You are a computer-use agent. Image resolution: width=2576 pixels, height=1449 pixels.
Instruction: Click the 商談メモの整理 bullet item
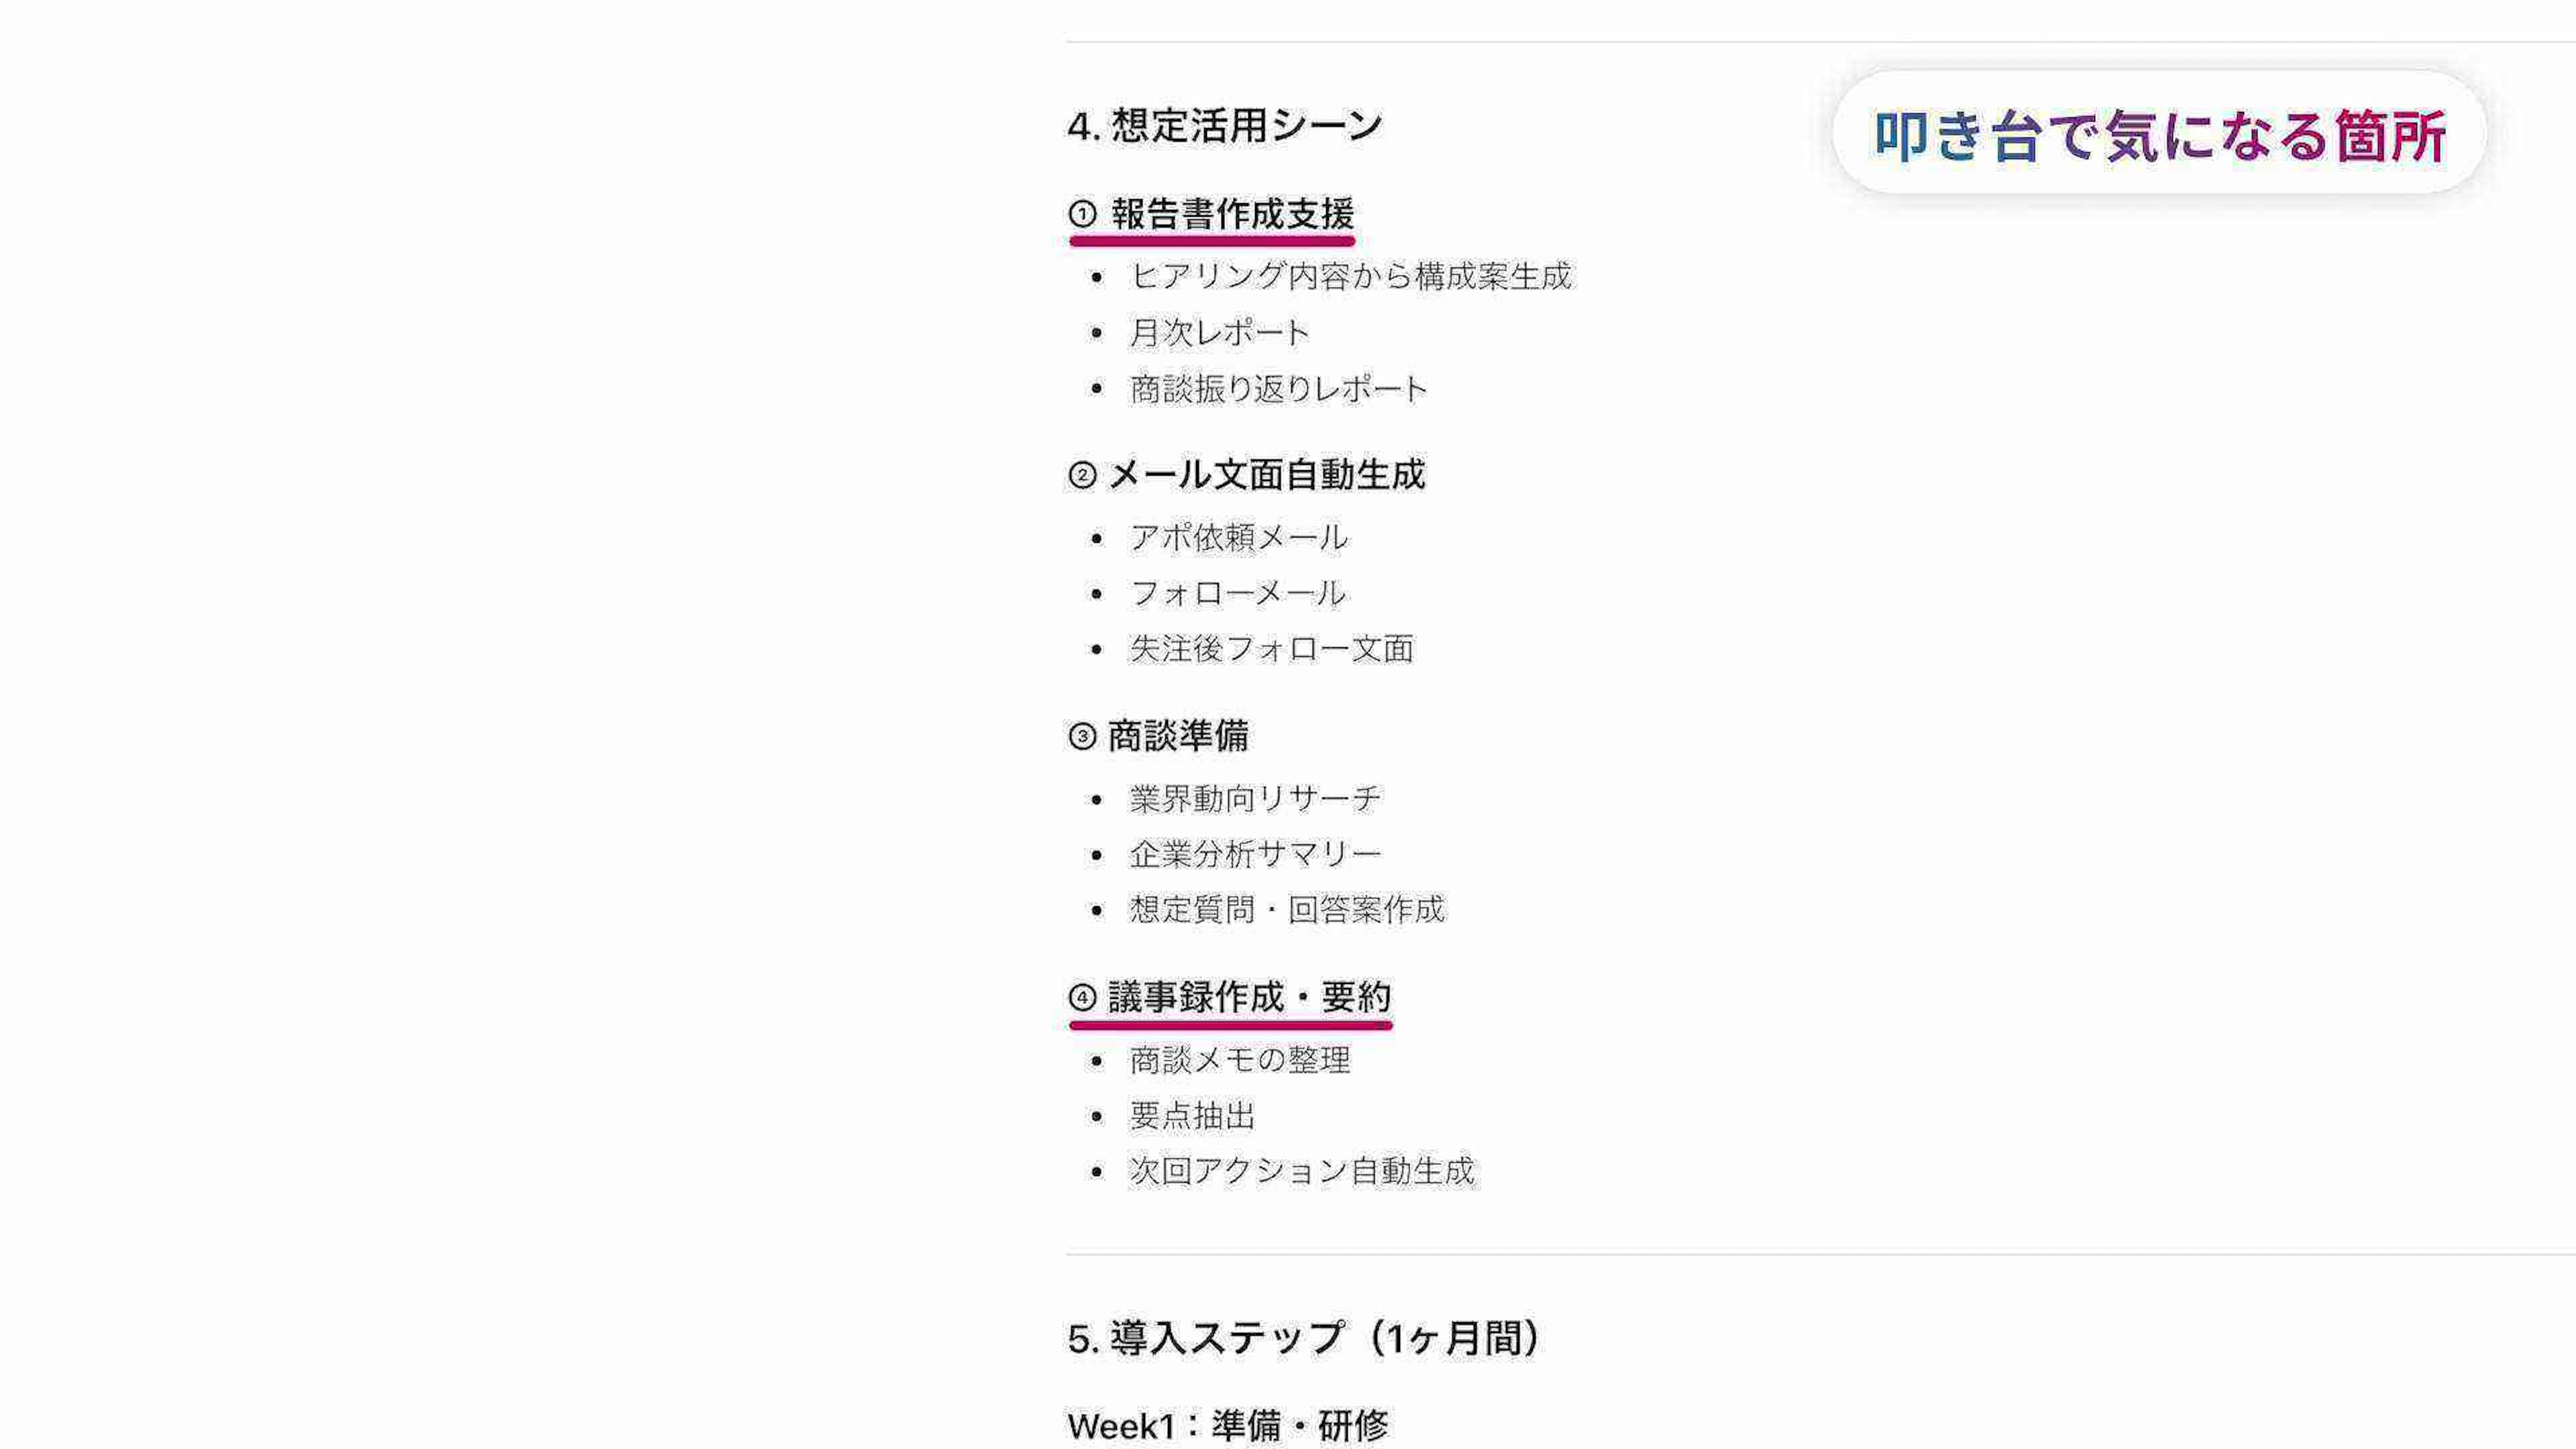click(1239, 1060)
